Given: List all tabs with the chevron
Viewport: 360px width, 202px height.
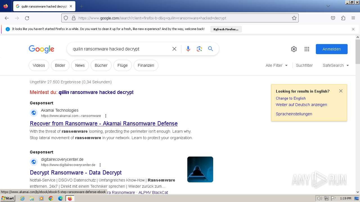Looking at the screenshot, I should 328,6.
